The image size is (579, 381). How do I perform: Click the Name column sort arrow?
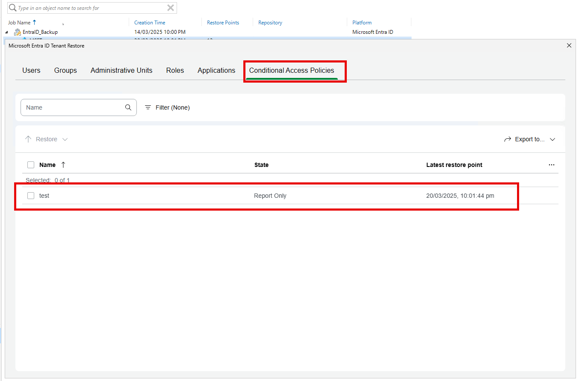tap(63, 165)
